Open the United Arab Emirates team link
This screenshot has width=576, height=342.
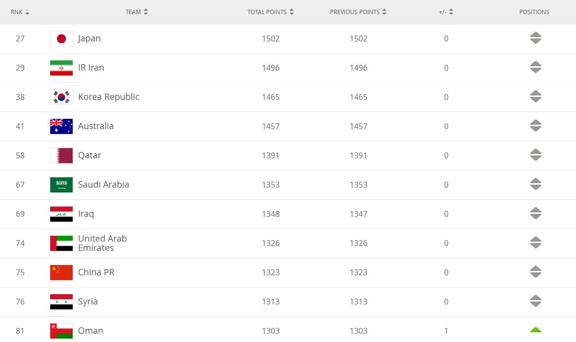click(102, 243)
